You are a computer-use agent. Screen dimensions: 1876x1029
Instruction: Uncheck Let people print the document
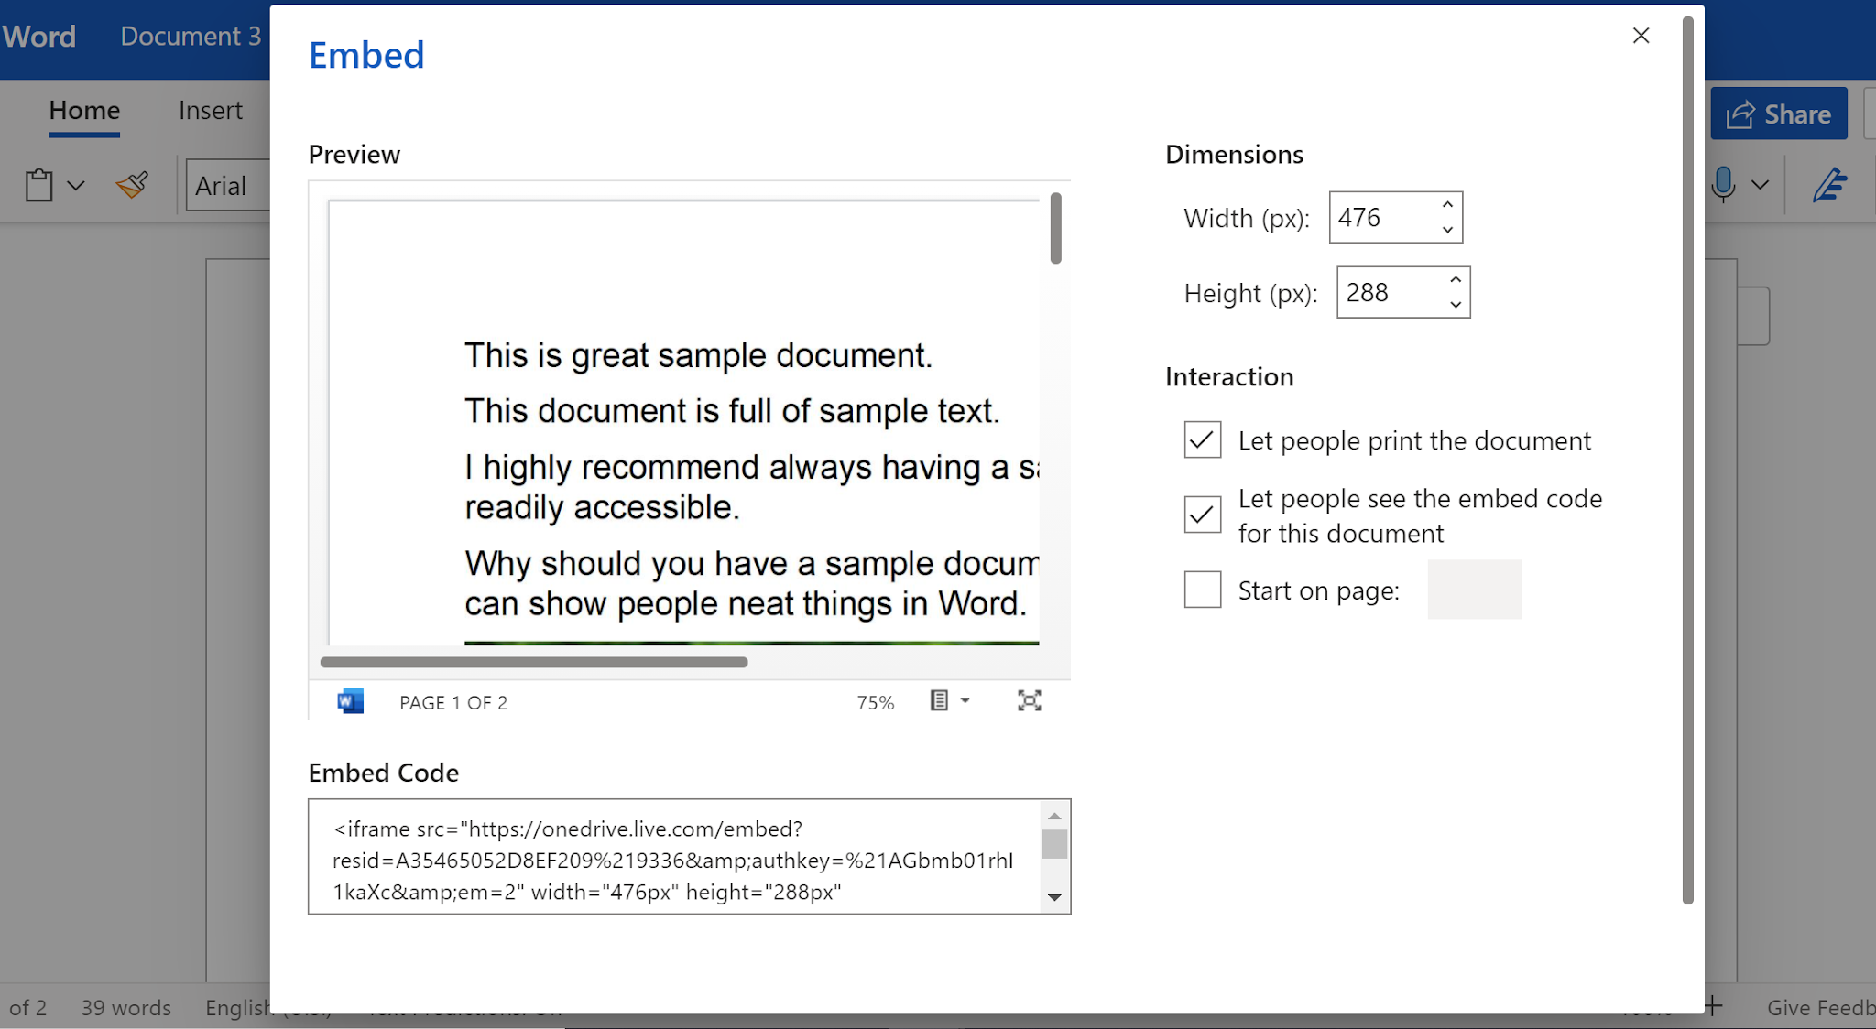(1202, 439)
